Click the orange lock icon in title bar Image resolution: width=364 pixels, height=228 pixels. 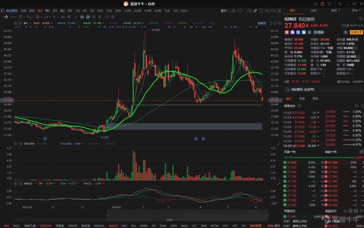pyautogui.click(x=322, y=4)
